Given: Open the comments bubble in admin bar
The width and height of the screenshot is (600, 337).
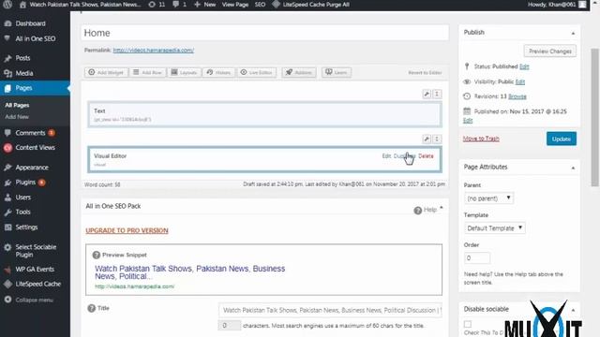Looking at the screenshot, I should pyautogui.click(x=179, y=5).
